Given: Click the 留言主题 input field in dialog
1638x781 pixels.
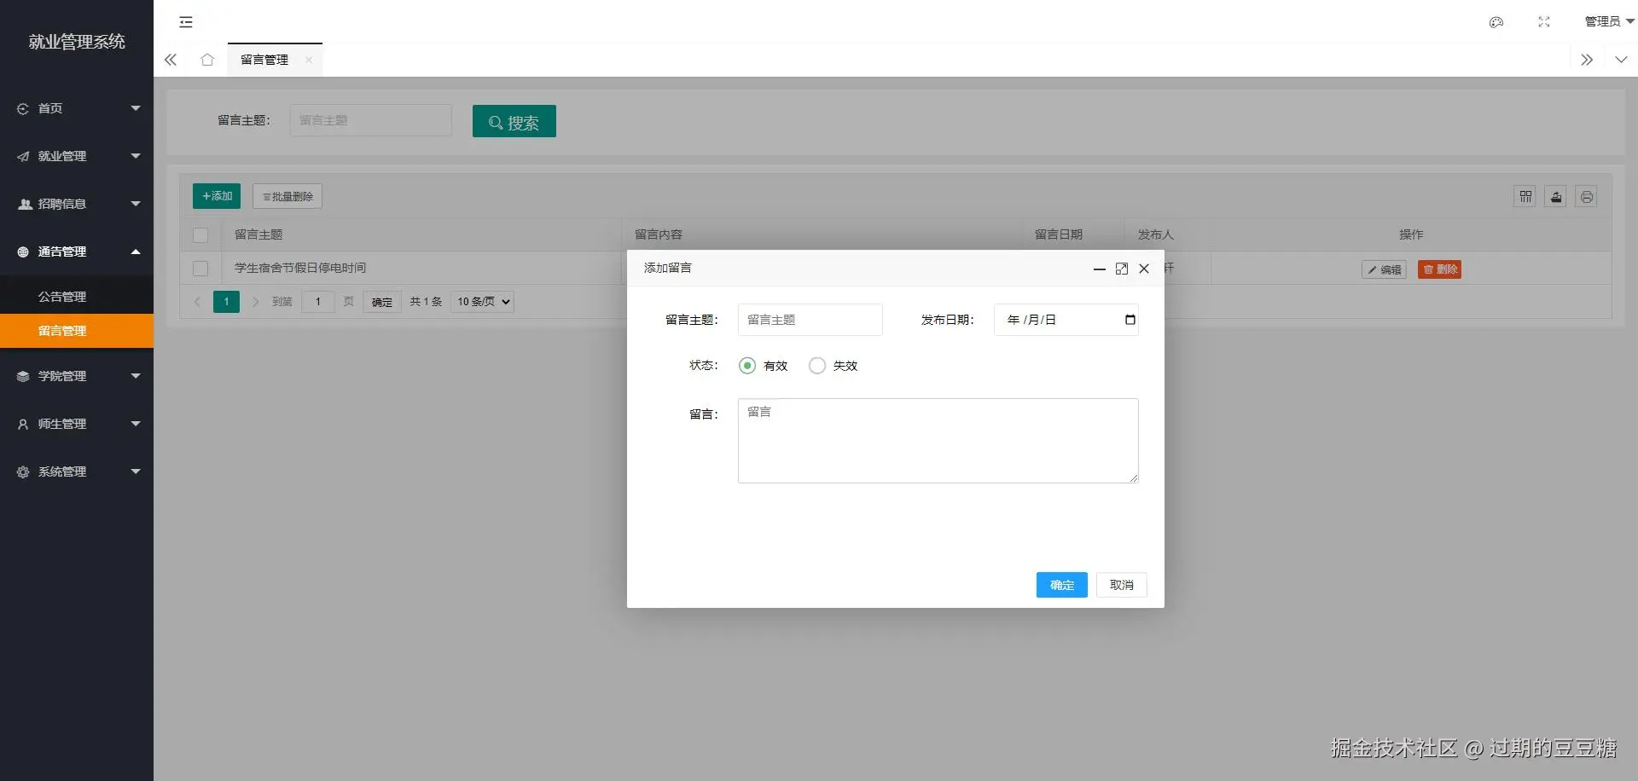Looking at the screenshot, I should [810, 320].
